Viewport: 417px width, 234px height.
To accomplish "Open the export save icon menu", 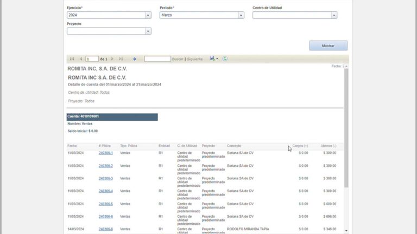I will pos(213,58).
